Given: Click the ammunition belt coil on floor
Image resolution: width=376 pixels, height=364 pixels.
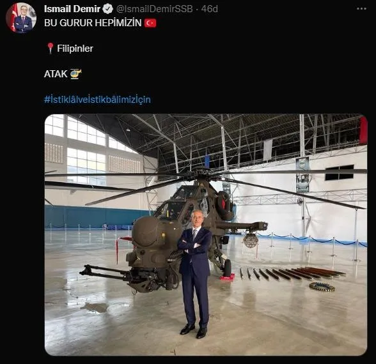Looking at the screenshot, I should [322, 287].
